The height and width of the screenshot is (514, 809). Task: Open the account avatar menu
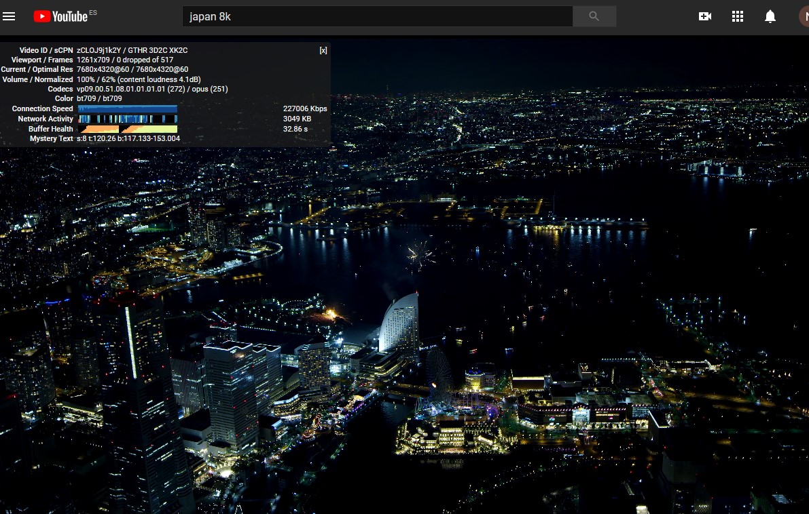pos(804,16)
